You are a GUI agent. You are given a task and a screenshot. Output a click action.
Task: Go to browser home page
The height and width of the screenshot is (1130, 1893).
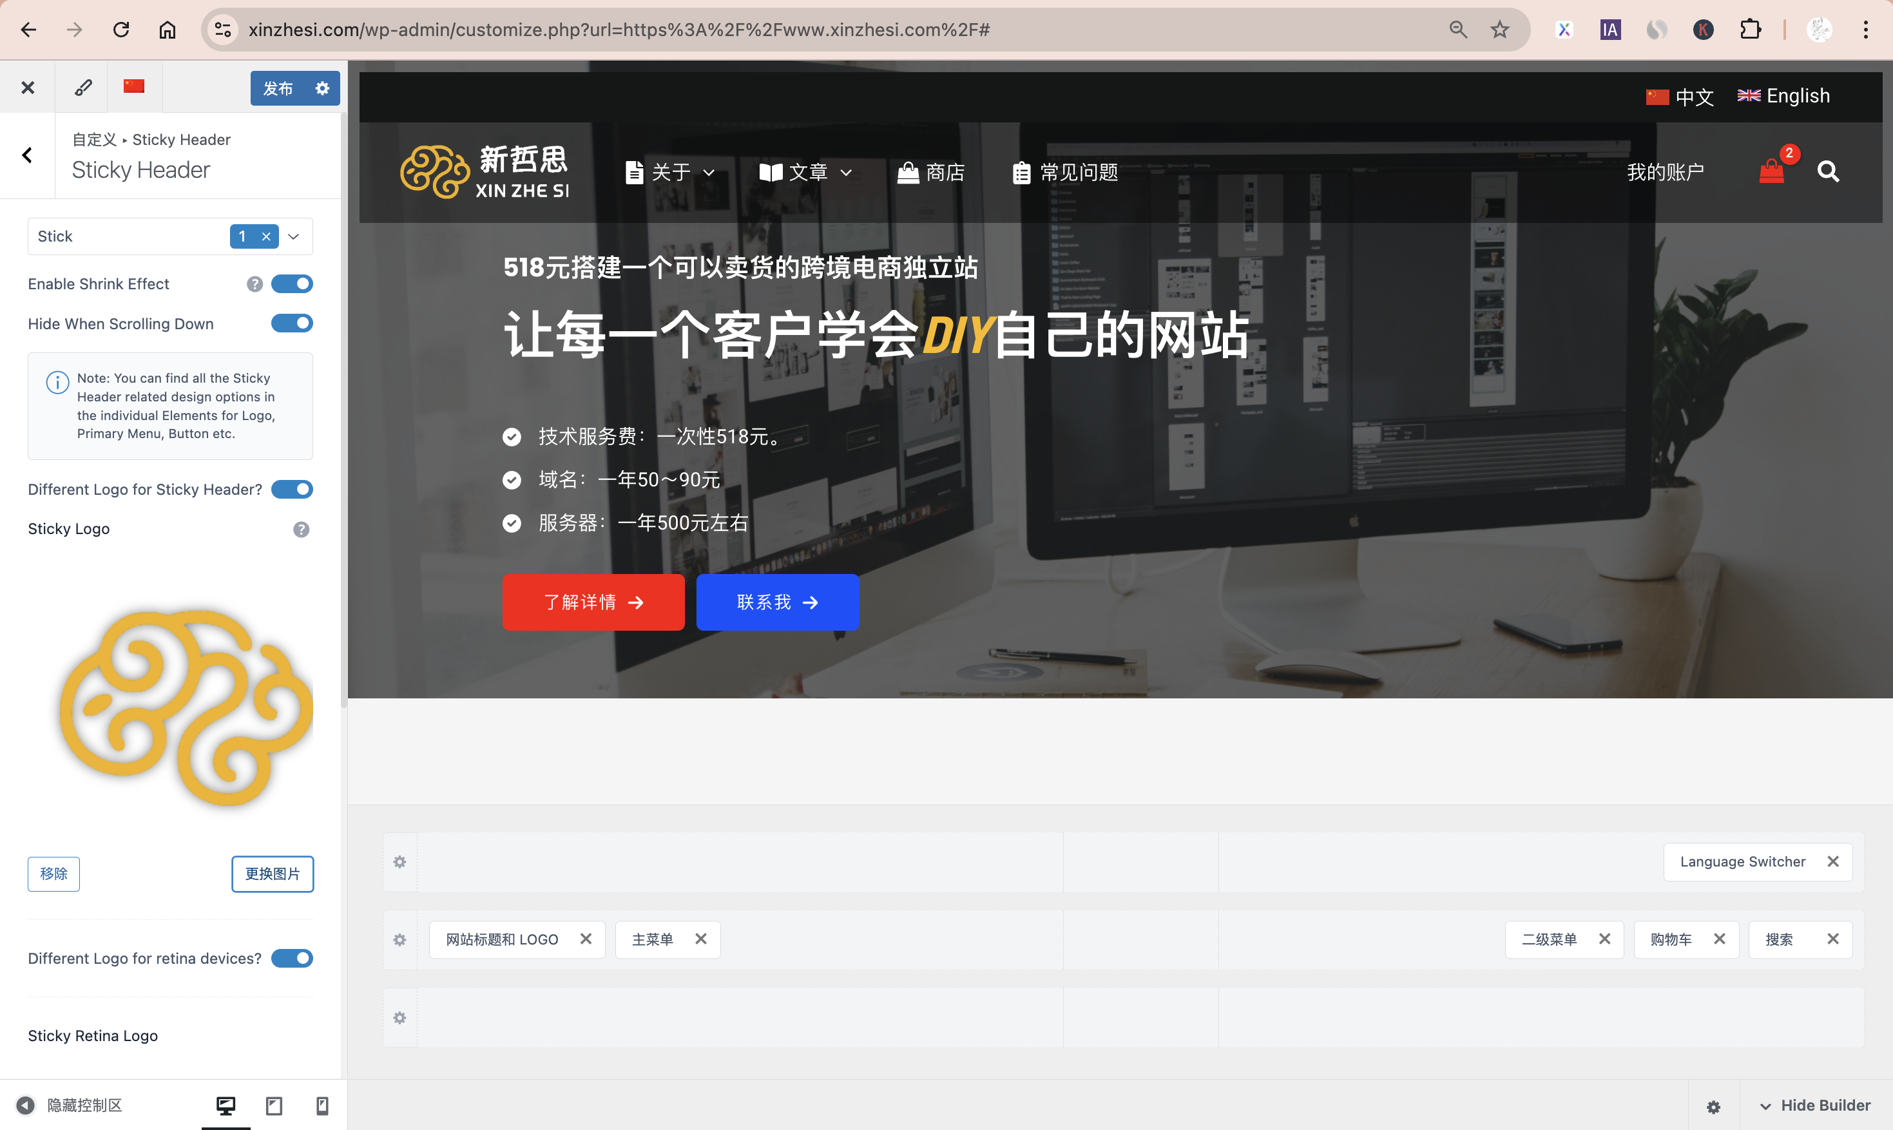(167, 30)
